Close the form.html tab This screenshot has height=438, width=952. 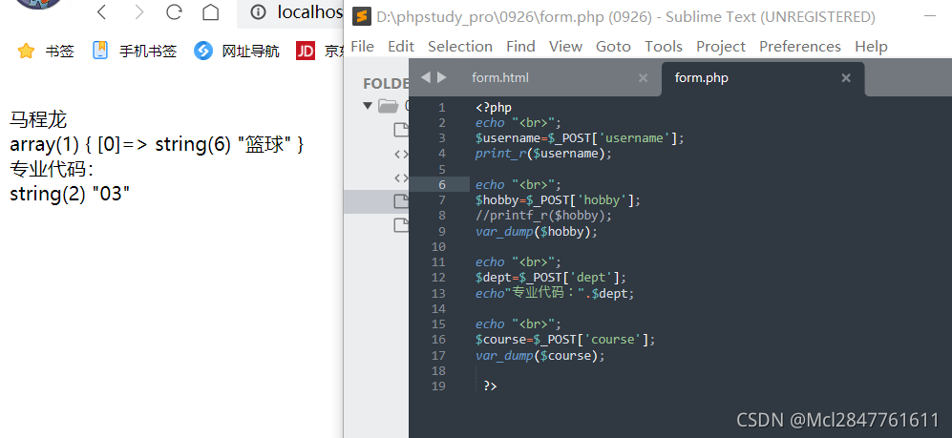coord(643,77)
